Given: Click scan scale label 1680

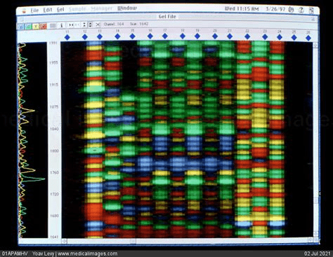Looking at the screenshot, I should pyautogui.click(x=54, y=216).
